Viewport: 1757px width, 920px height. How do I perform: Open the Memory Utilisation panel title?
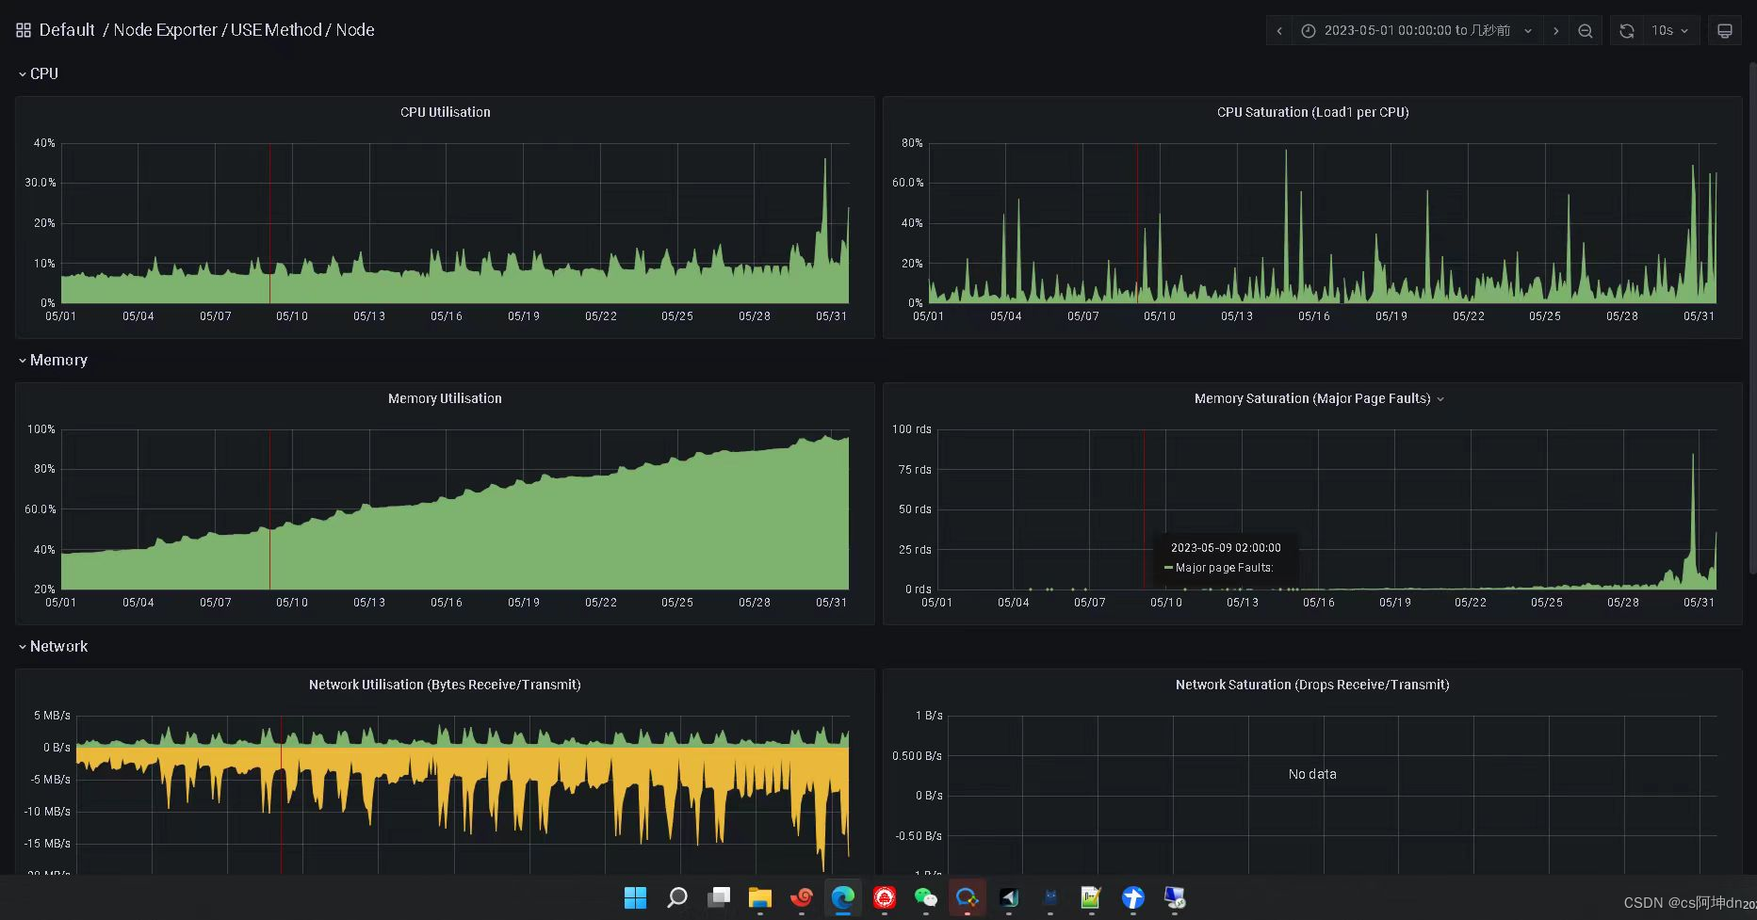[445, 398]
